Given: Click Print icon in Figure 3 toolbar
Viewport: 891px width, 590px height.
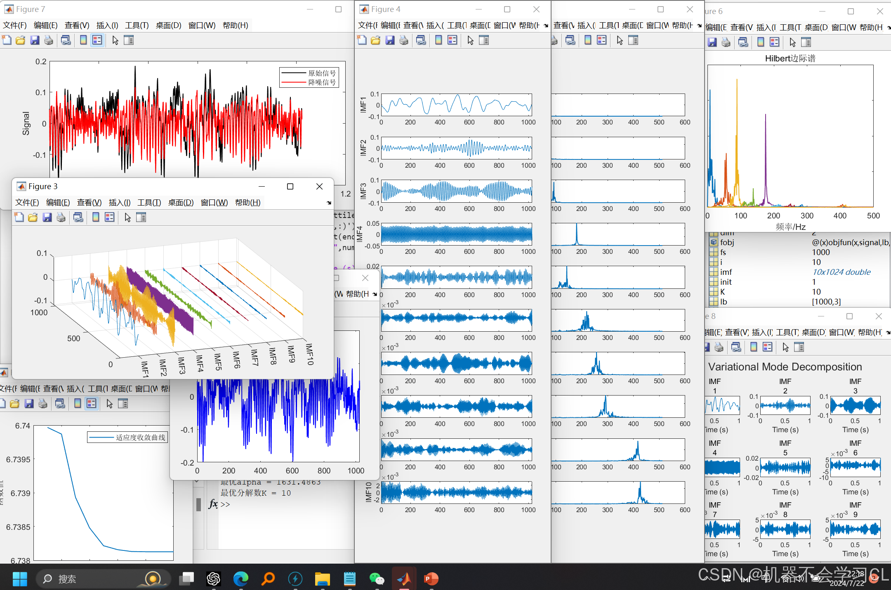Looking at the screenshot, I should [61, 217].
